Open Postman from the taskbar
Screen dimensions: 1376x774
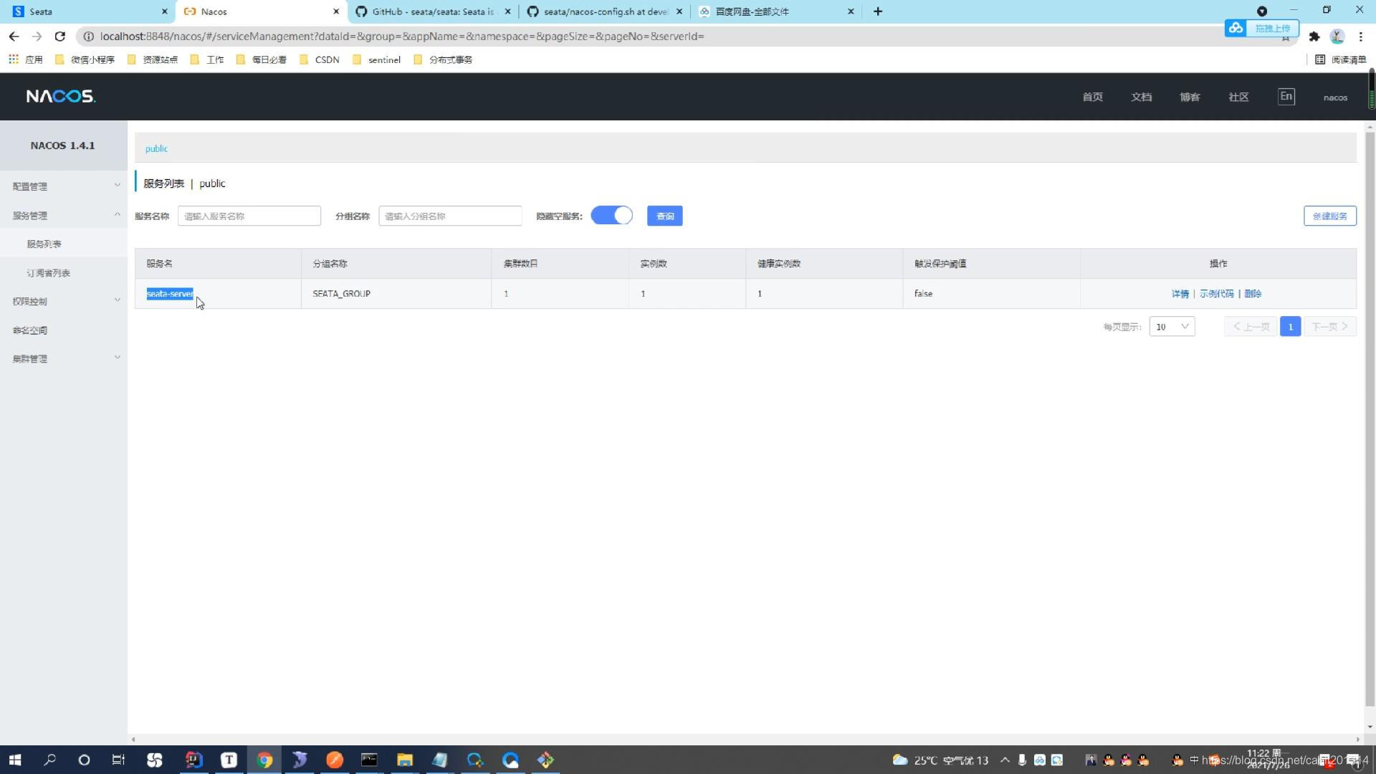(335, 760)
